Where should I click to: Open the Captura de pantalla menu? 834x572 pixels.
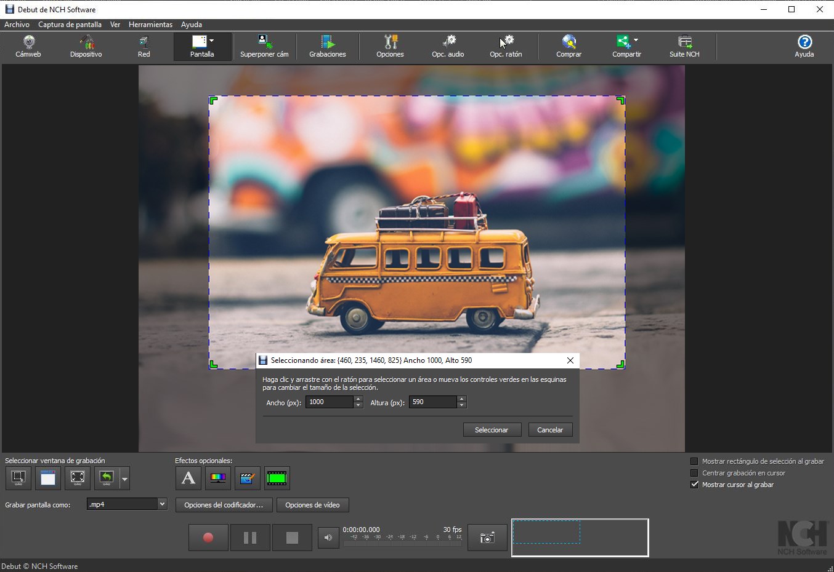[x=70, y=25]
